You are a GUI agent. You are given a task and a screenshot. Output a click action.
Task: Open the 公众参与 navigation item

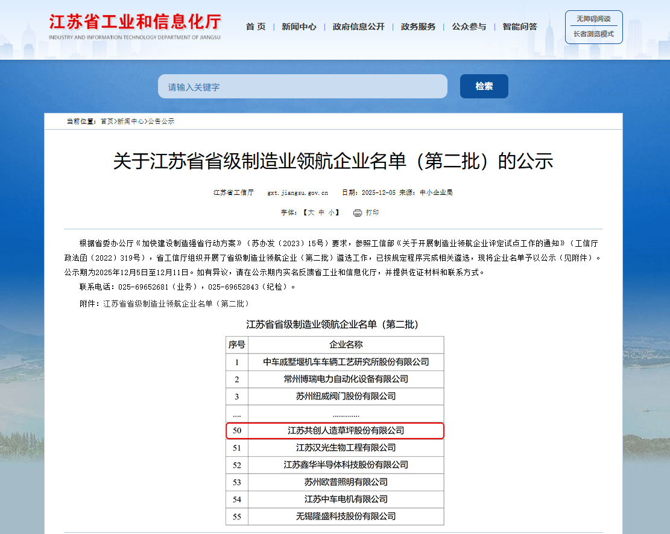coord(469,27)
